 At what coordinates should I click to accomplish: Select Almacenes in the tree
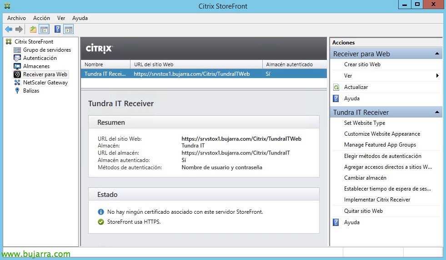coord(36,66)
